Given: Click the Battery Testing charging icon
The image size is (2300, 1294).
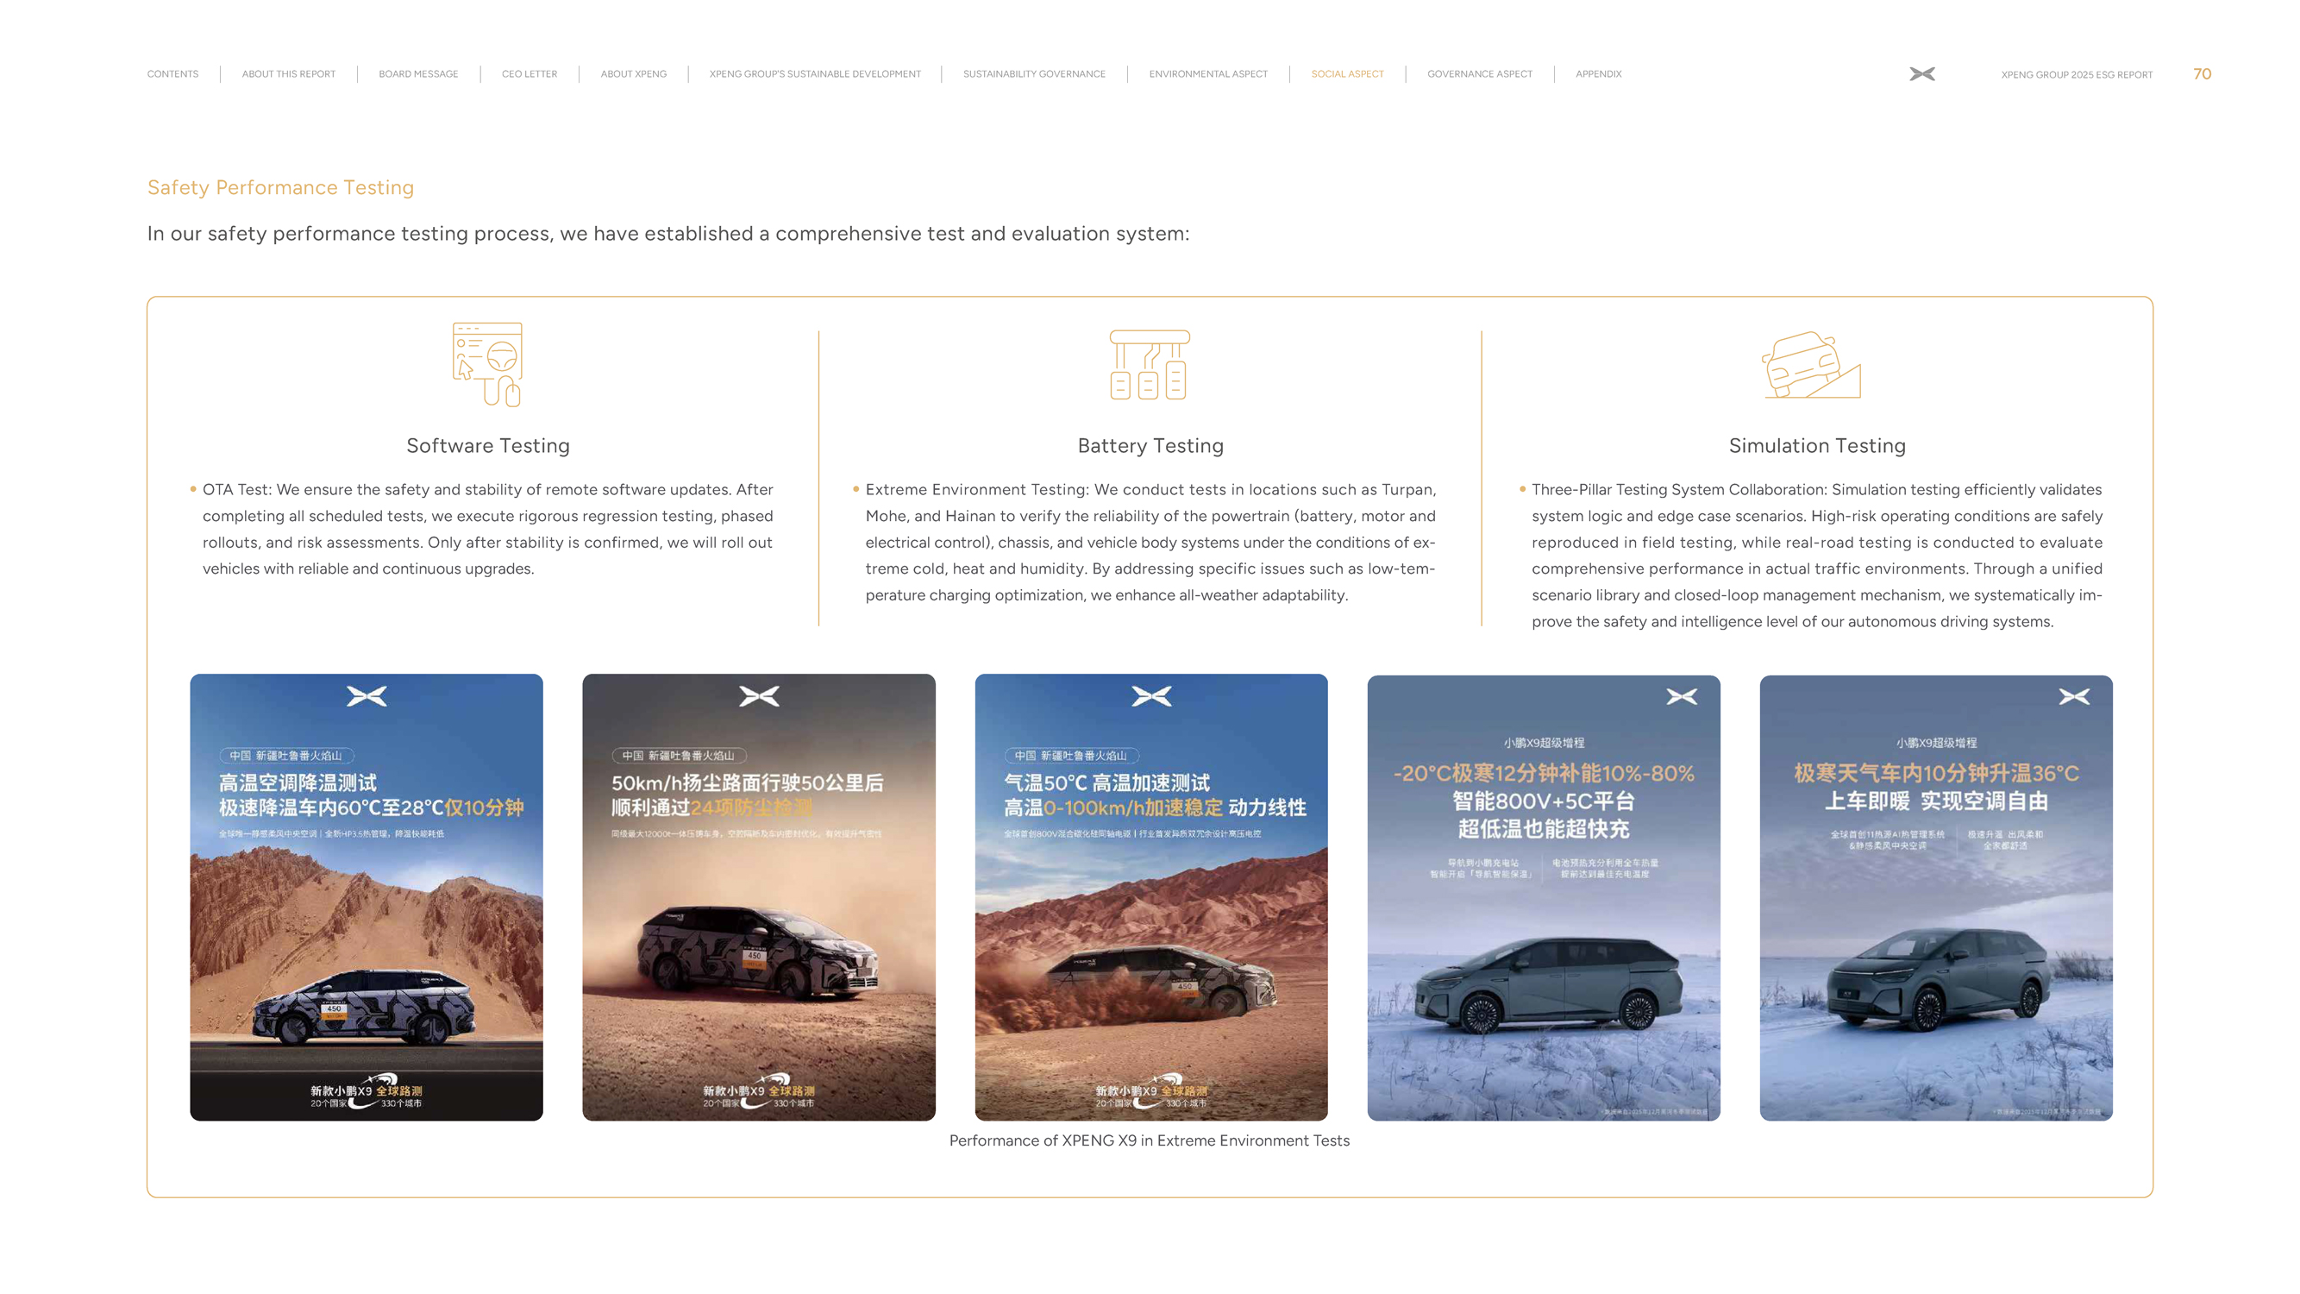Looking at the screenshot, I should click(1149, 364).
